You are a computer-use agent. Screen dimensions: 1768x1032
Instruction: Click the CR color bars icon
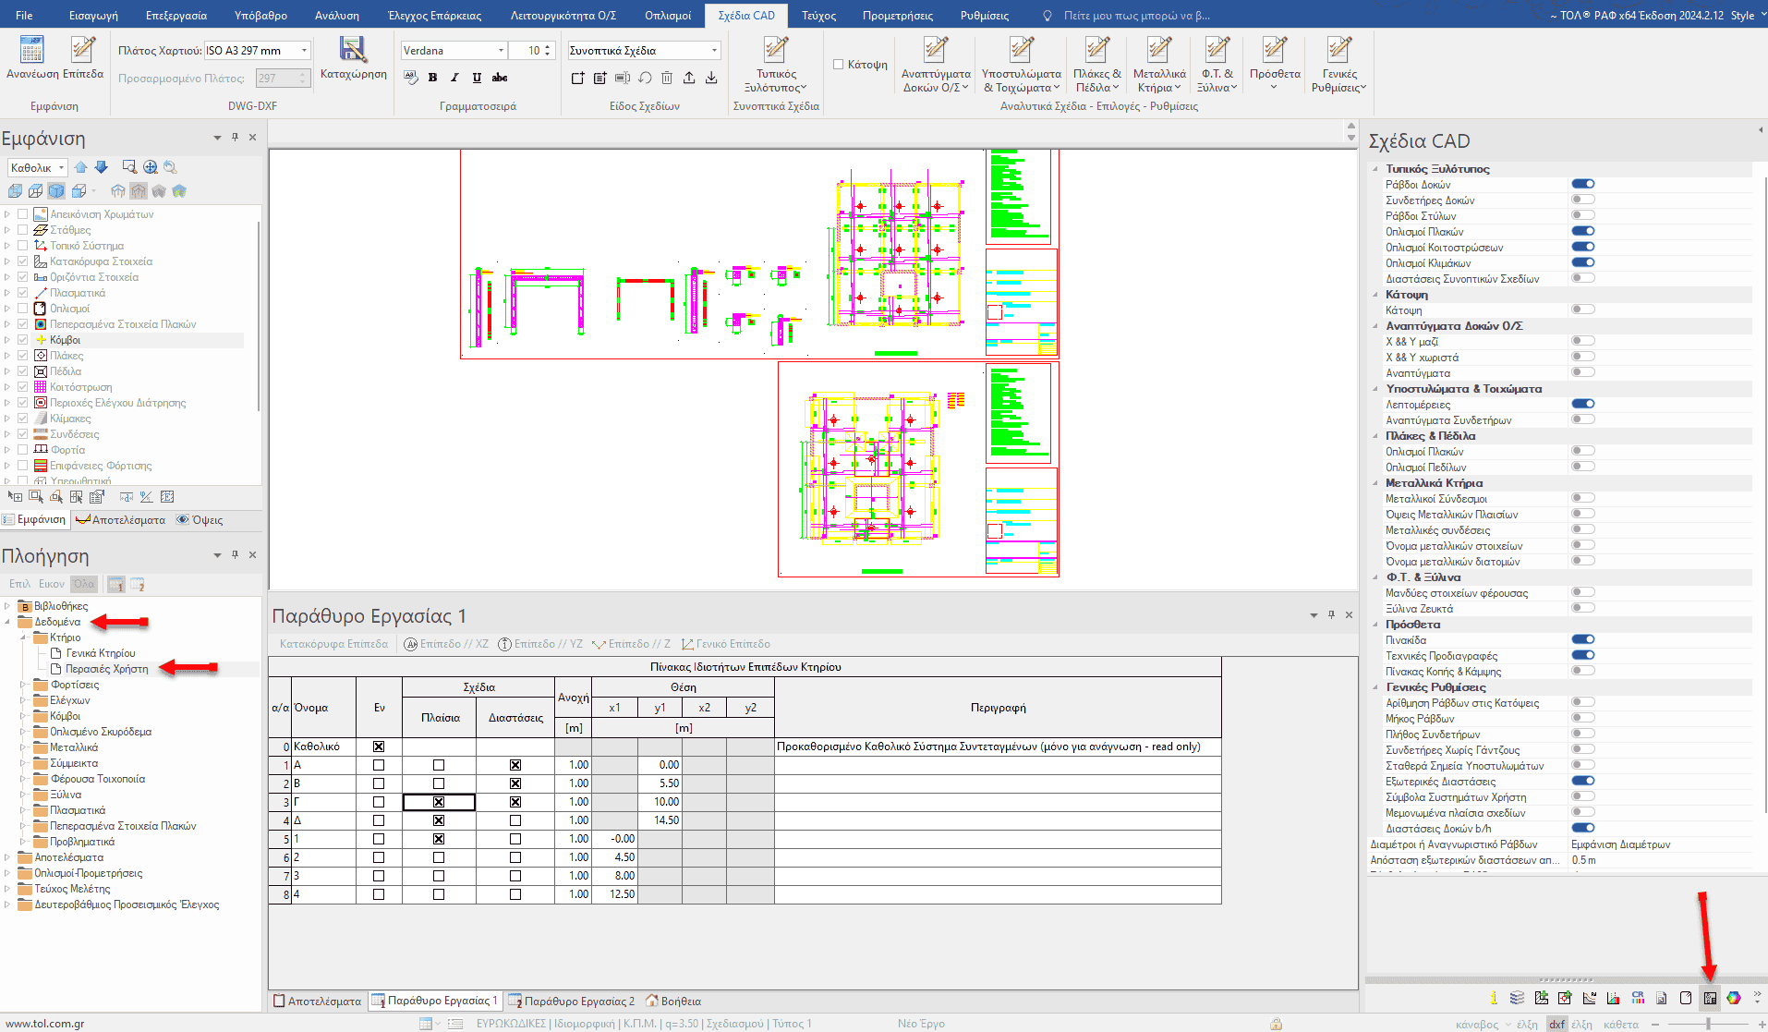pos(1638,998)
